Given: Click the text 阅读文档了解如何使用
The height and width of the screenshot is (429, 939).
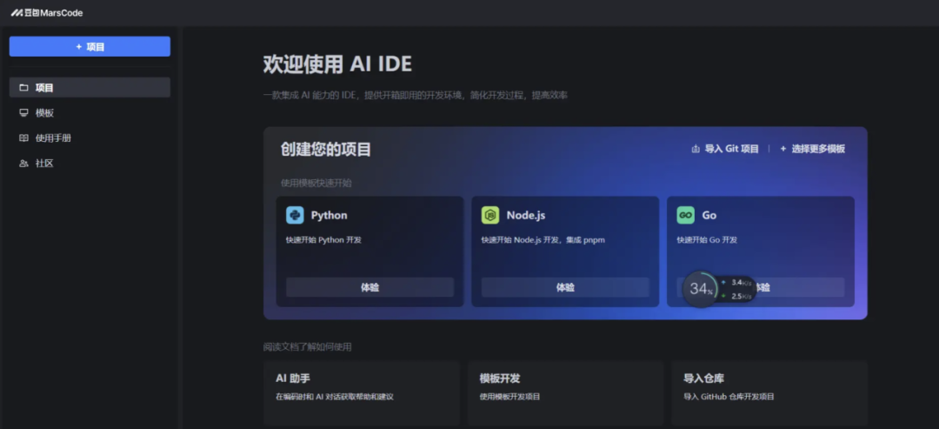Looking at the screenshot, I should (307, 346).
